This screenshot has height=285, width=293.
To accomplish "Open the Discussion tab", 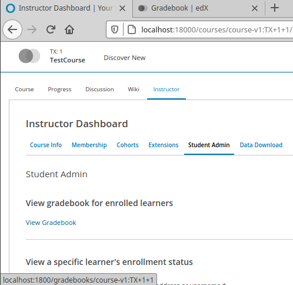I will coord(99,90).
